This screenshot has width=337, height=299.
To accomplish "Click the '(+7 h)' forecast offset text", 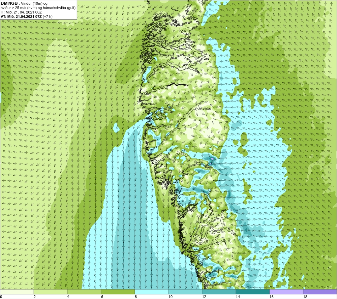I will point(48,17).
